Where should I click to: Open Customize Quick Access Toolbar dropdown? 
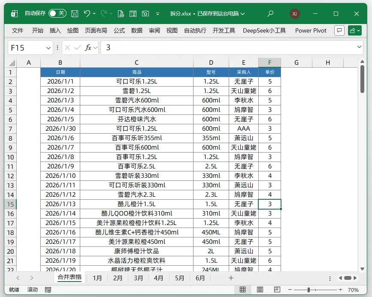pos(157,14)
